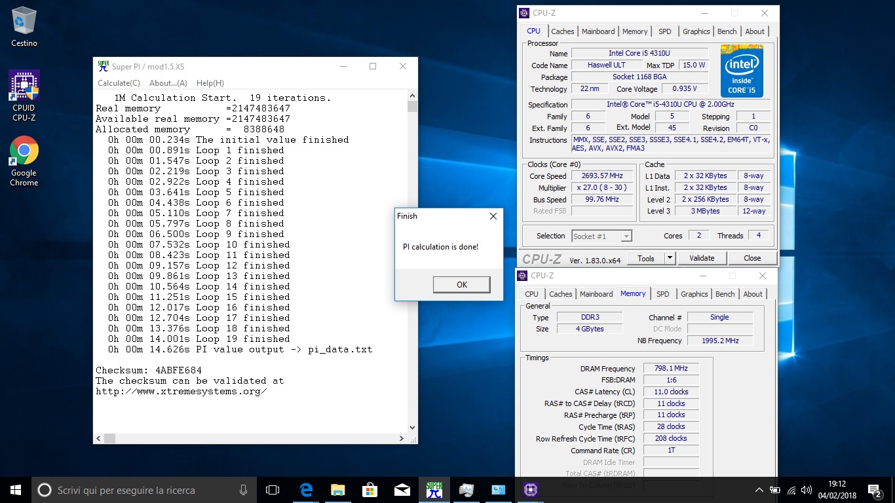The height and width of the screenshot is (503, 895).
Task: Click the DRAM Frequency value 798.1 MHz
Action: pyautogui.click(x=671, y=369)
